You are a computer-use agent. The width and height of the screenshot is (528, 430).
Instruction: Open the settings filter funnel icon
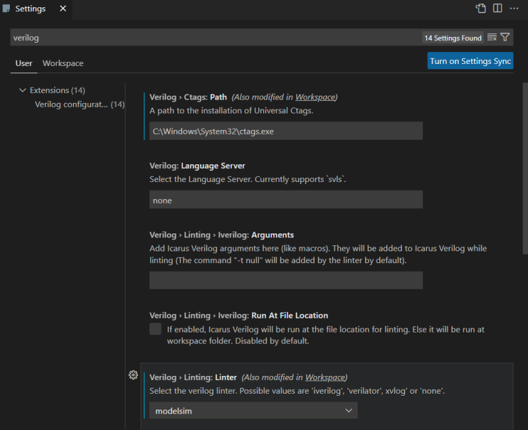pyautogui.click(x=505, y=38)
